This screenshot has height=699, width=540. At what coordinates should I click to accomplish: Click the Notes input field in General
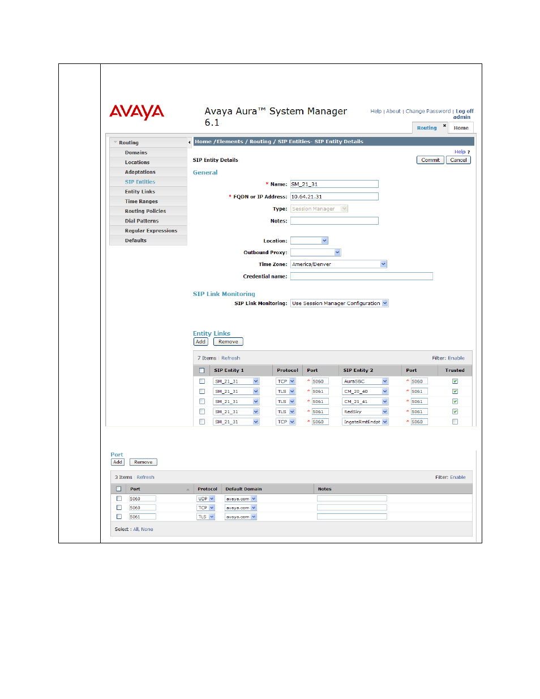(x=334, y=221)
